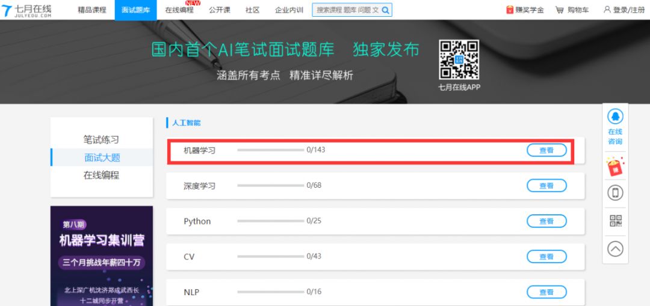Click the 登录/注册 link
The width and height of the screenshot is (650, 306).
click(629, 10)
